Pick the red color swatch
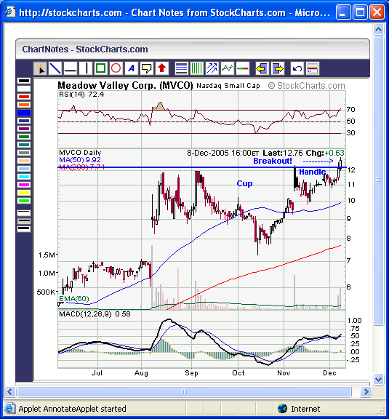This screenshot has height=419, width=389. pyautogui.click(x=24, y=97)
